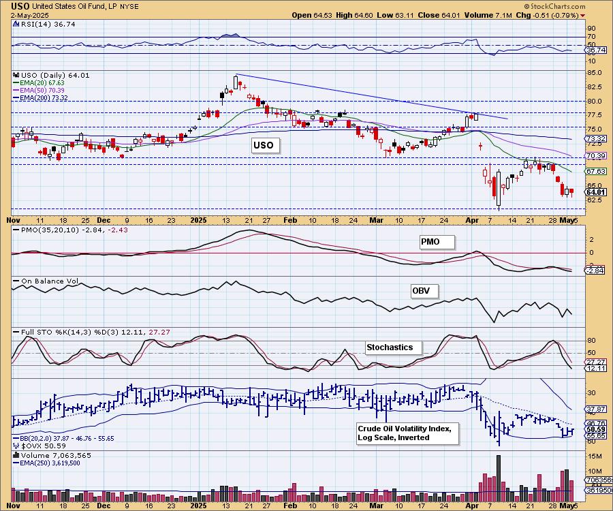This screenshot has width=613, height=511.
Task: Click the 85.0 price axis label
Action: (594, 73)
